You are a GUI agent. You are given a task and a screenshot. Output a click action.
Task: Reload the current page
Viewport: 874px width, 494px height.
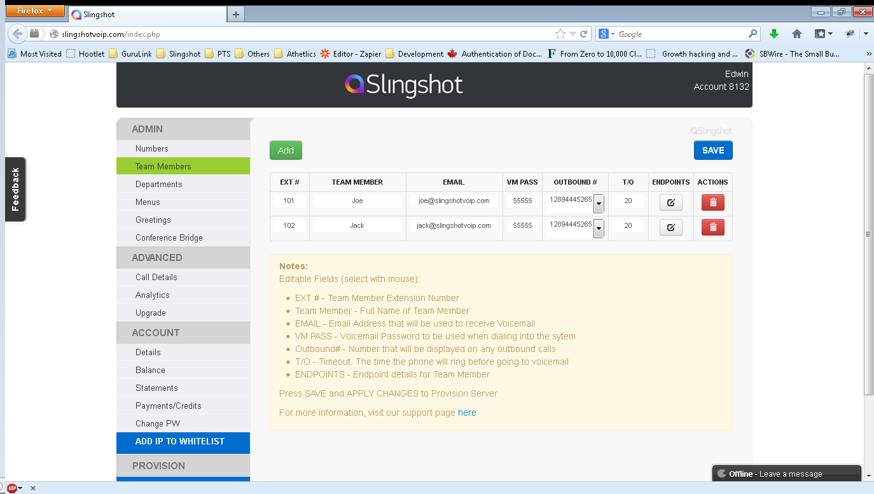click(583, 34)
